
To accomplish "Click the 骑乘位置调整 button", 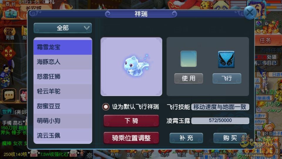I will [x=131, y=138].
